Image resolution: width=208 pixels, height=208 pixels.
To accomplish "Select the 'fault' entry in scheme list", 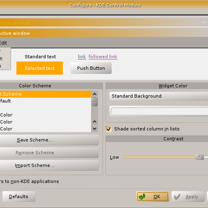I will [45, 101].
